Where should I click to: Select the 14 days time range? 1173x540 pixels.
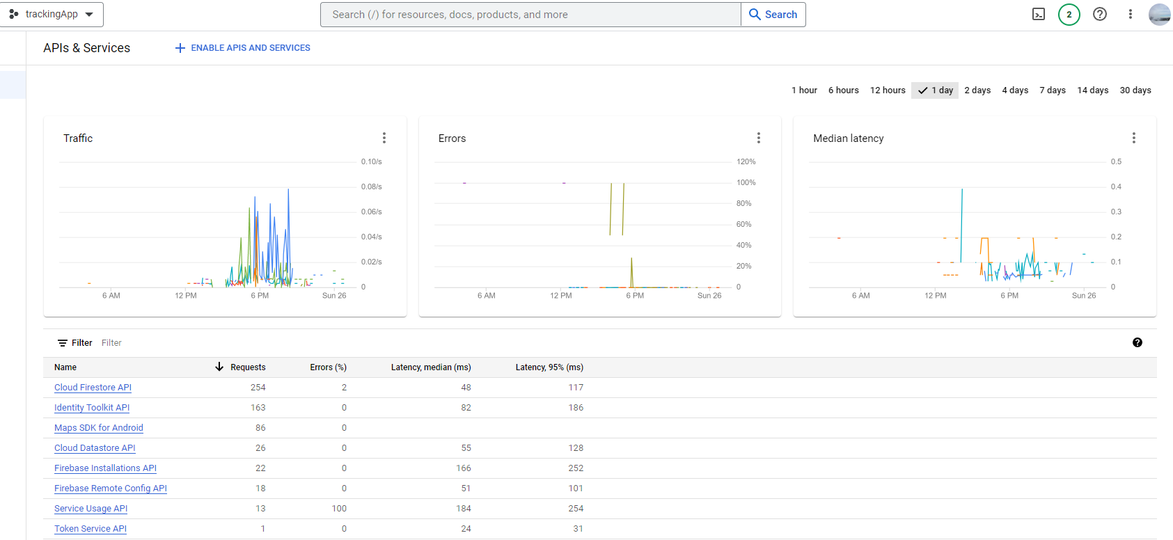1093,90
